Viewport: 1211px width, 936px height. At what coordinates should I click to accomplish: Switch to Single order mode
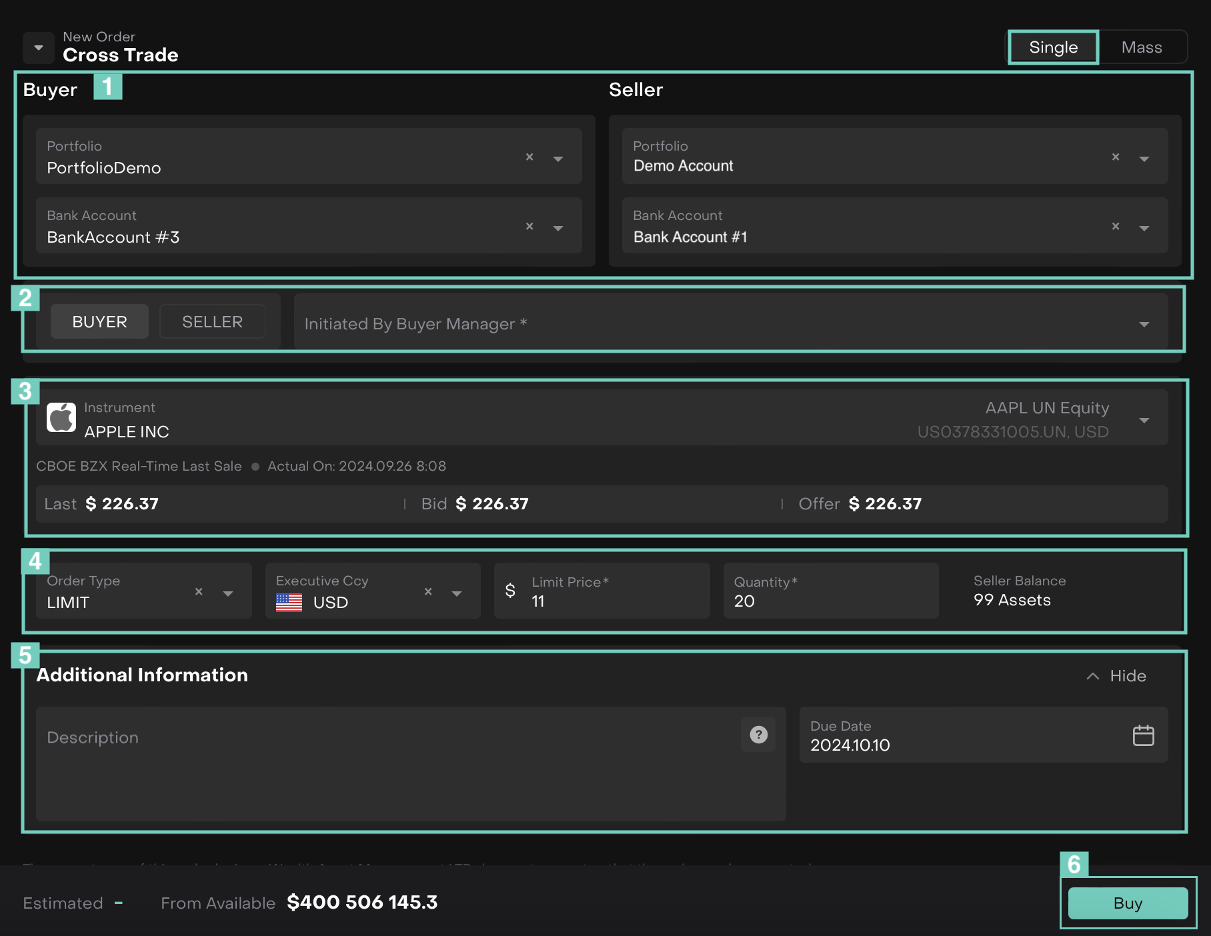1053,47
